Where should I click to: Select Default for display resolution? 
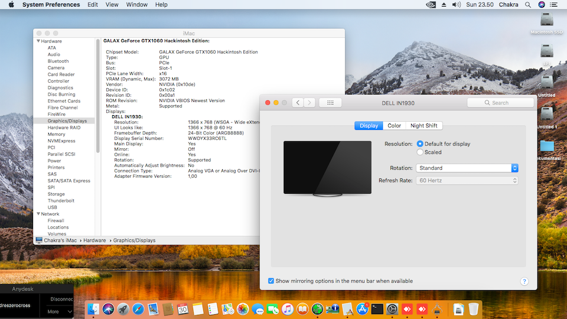click(x=420, y=144)
